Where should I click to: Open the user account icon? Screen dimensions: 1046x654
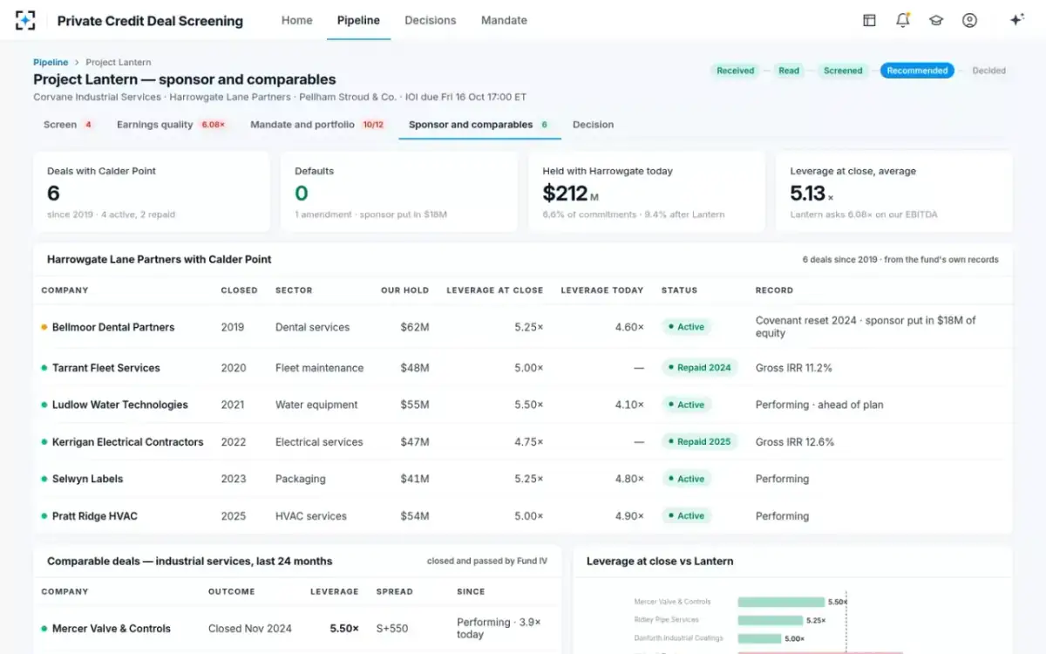(x=969, y=20)
